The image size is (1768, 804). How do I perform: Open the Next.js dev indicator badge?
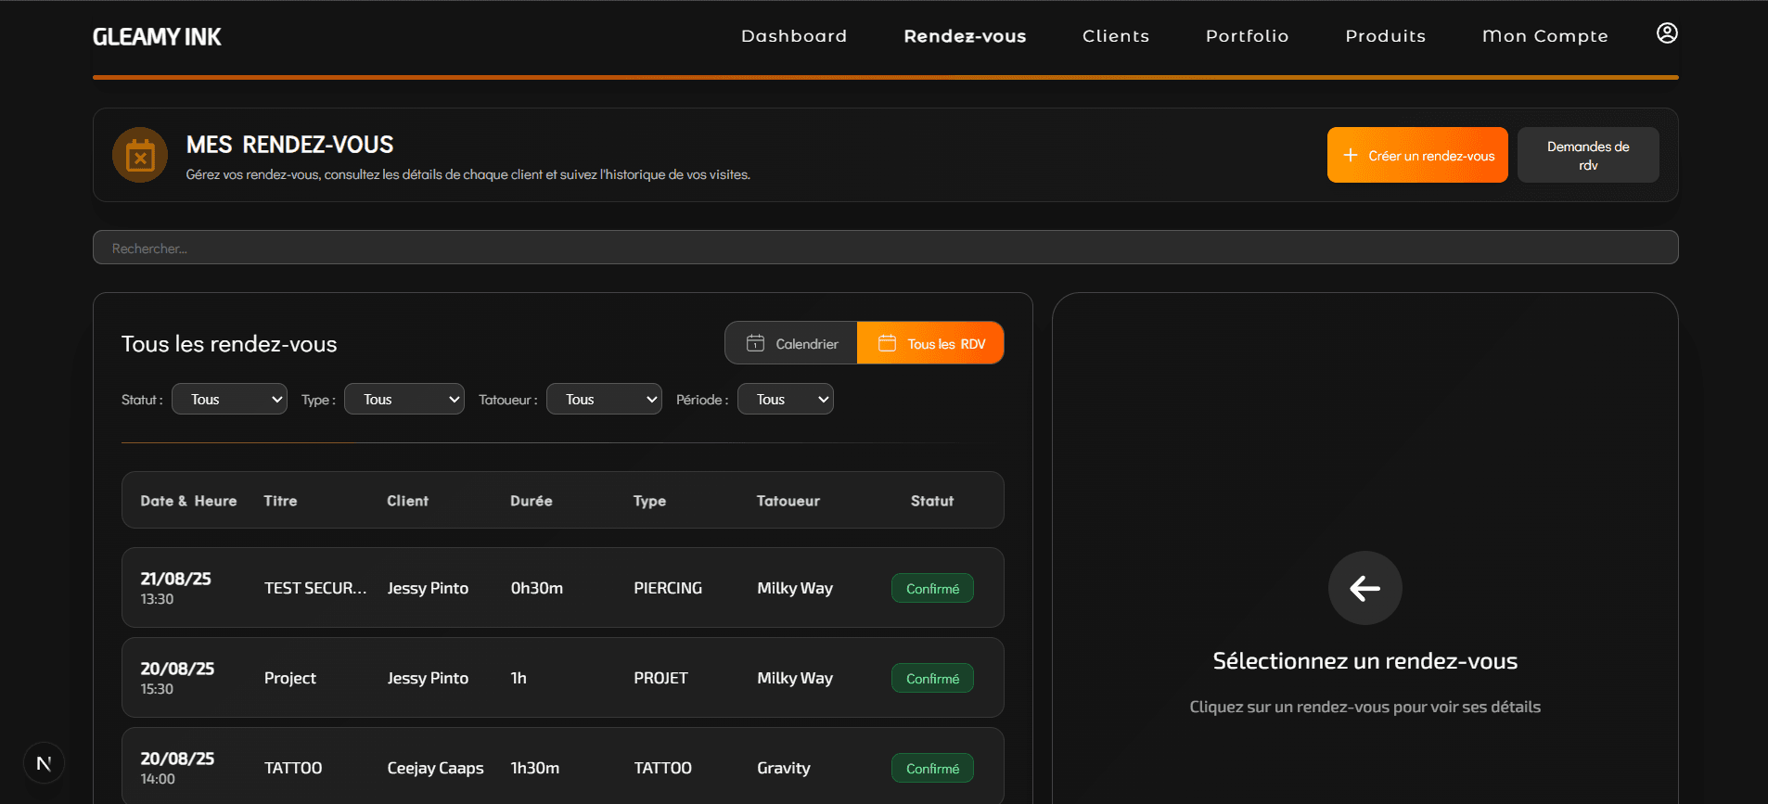(x=44, y=763)
